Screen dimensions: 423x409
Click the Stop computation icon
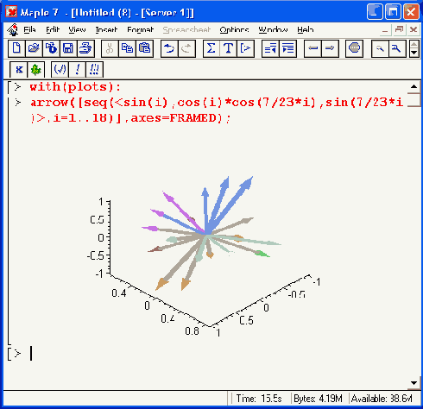(354, 48)
